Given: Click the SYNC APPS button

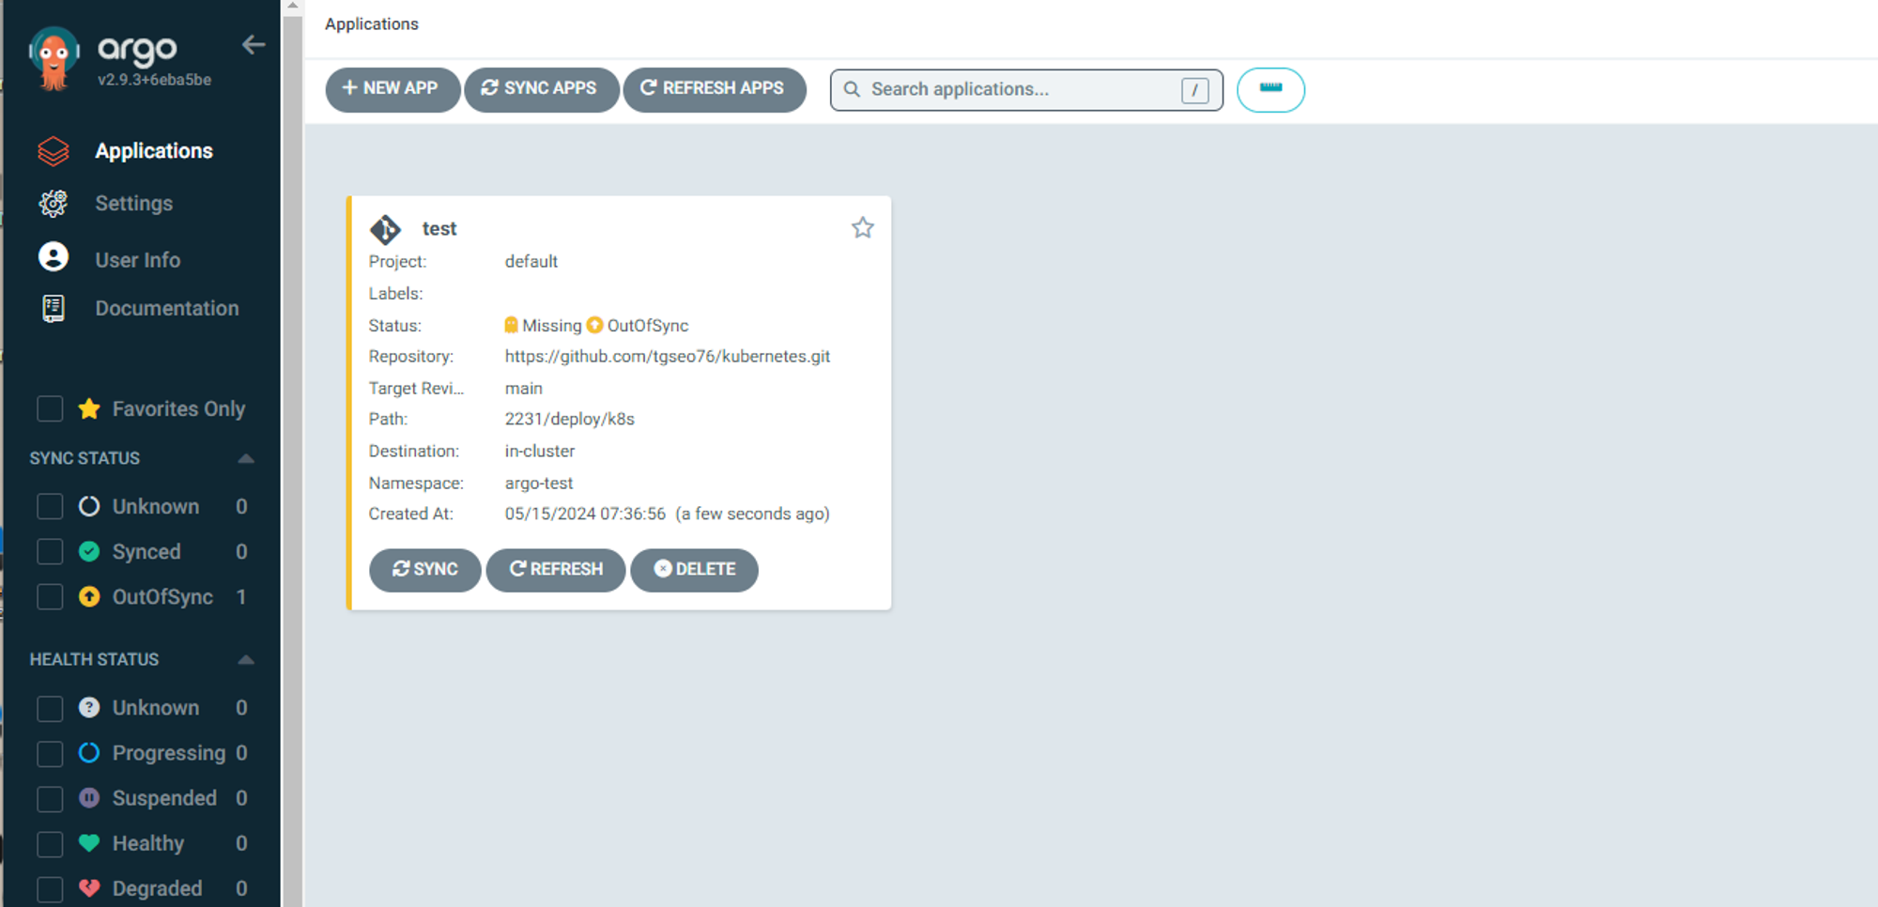Looking at the screenshot, I should click(541, 89).
